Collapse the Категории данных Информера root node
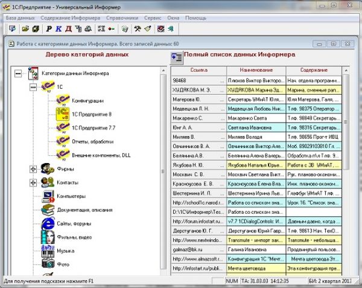362x288 pixels. click(x=18, y=74)
